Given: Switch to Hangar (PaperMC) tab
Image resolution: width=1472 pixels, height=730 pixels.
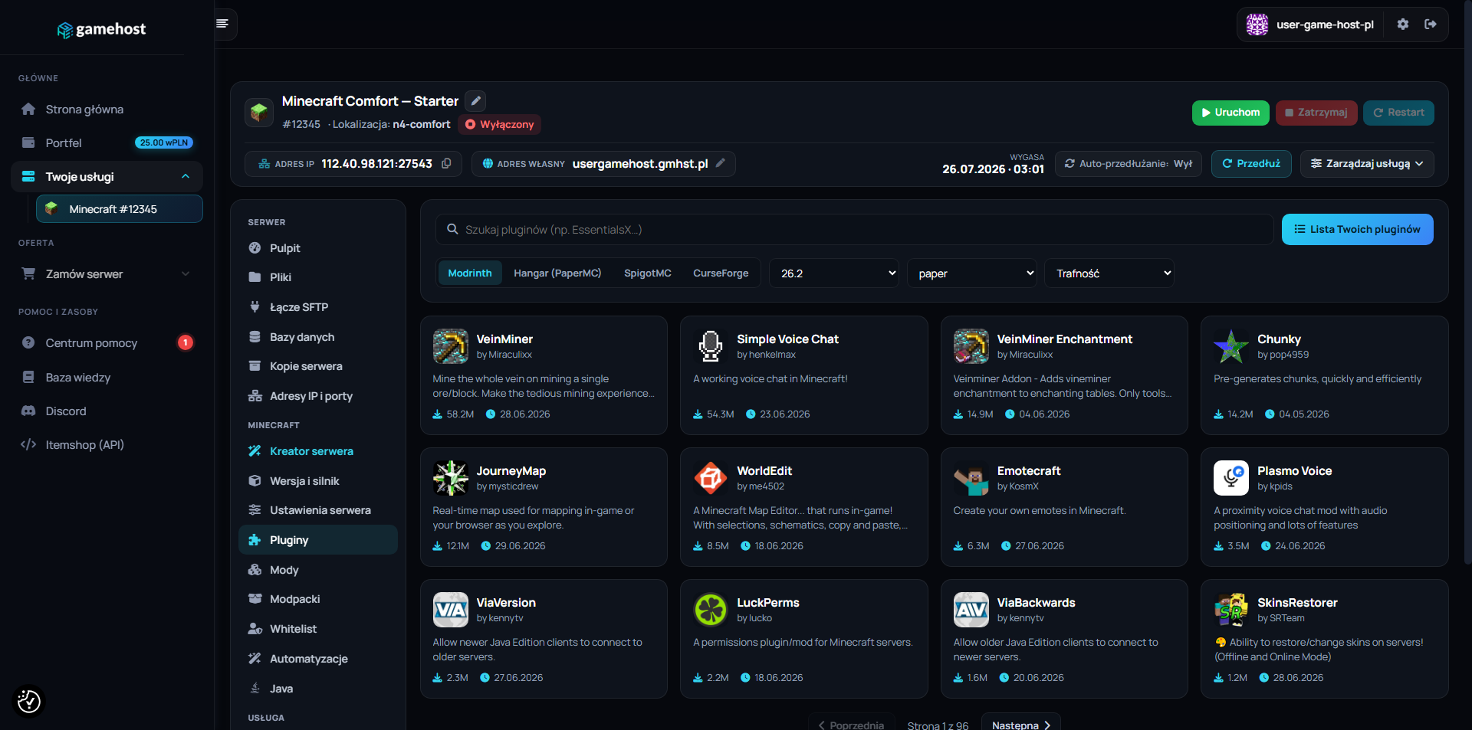Looking at the screenshot, I should (557, 273).
